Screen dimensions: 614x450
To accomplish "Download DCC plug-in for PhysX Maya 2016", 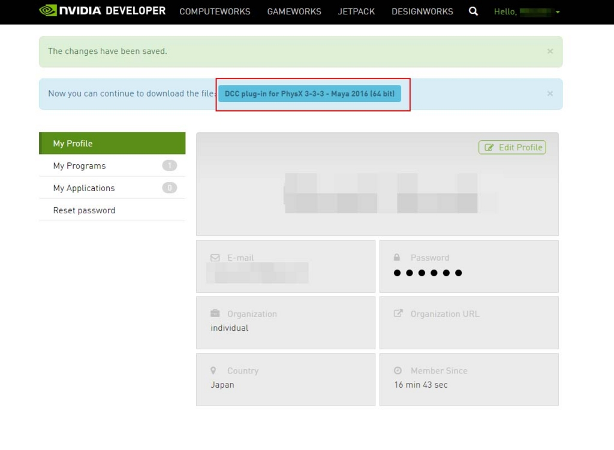I will pos(309,93).
